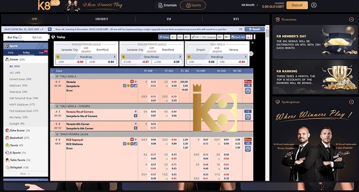Favorite the Italy Serie A league star
Screen dimensions: 359x192
click(57, 76)
